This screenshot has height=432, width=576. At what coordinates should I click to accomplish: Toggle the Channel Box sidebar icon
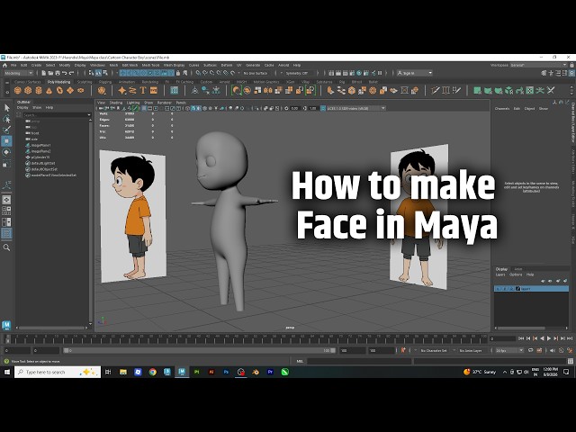[572, 73]
